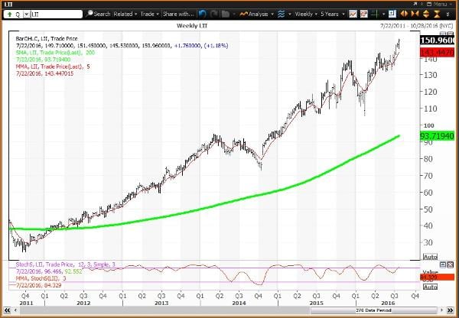This screenshot has width=459, height=318.
Task: Minimize the stochastic indicator panel
Action: (443, 265)
